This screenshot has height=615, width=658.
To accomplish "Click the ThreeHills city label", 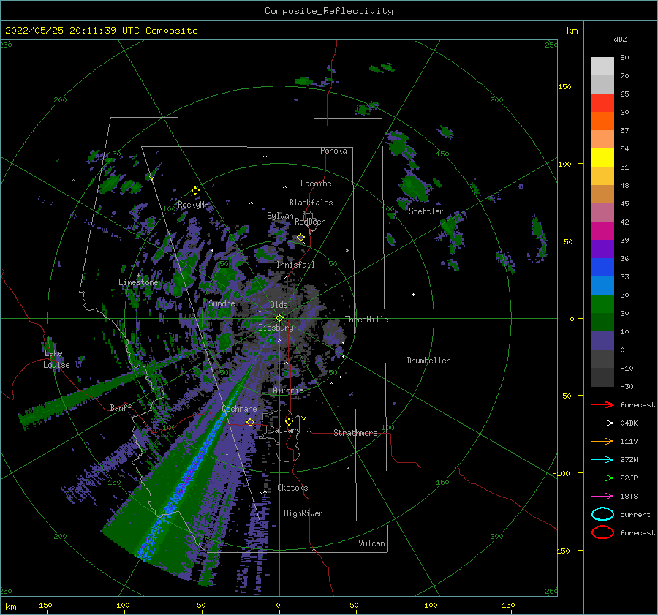I will click(366, 320).
